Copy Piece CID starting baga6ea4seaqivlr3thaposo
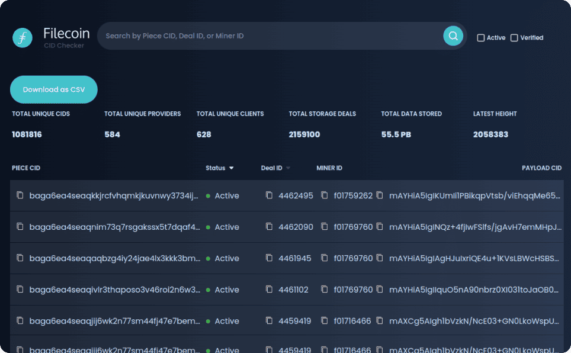 (20, 289)
